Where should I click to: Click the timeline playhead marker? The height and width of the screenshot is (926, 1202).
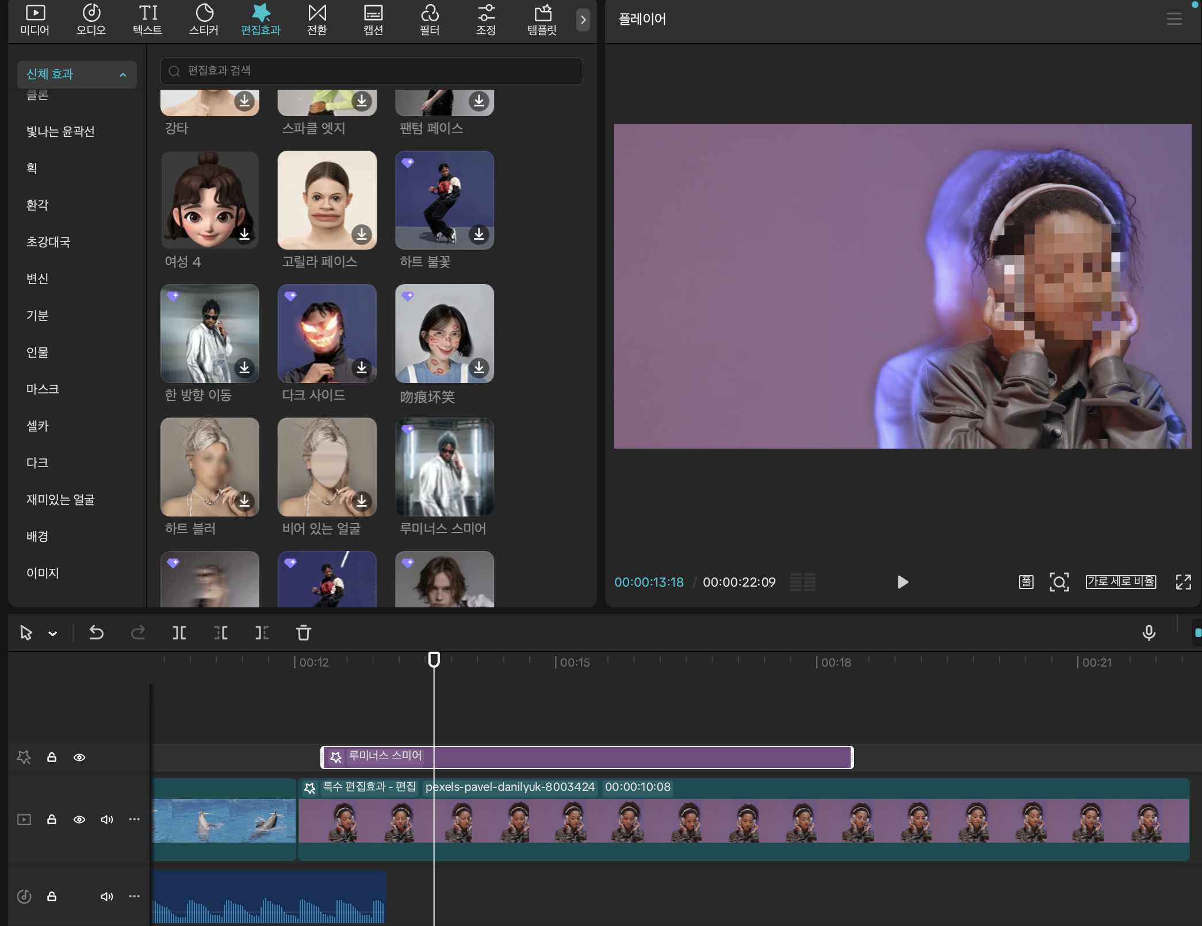click(x=434, y=659)
